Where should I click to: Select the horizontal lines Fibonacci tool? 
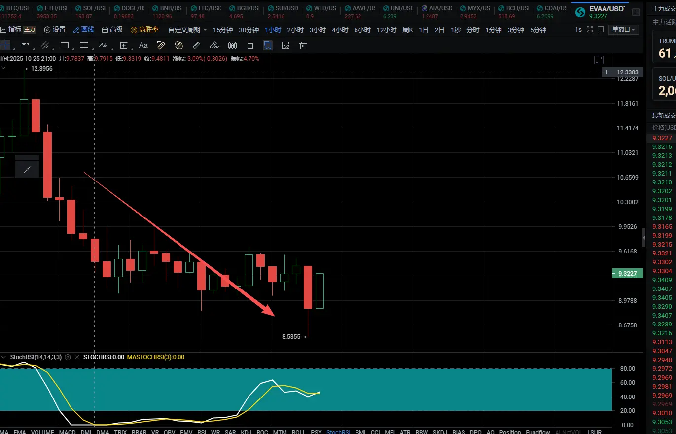coord(84,45)
